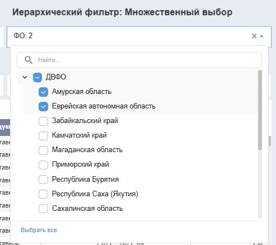276x245 pixels.
Task: Click the Выбрать все link
Action: (39, 230)
